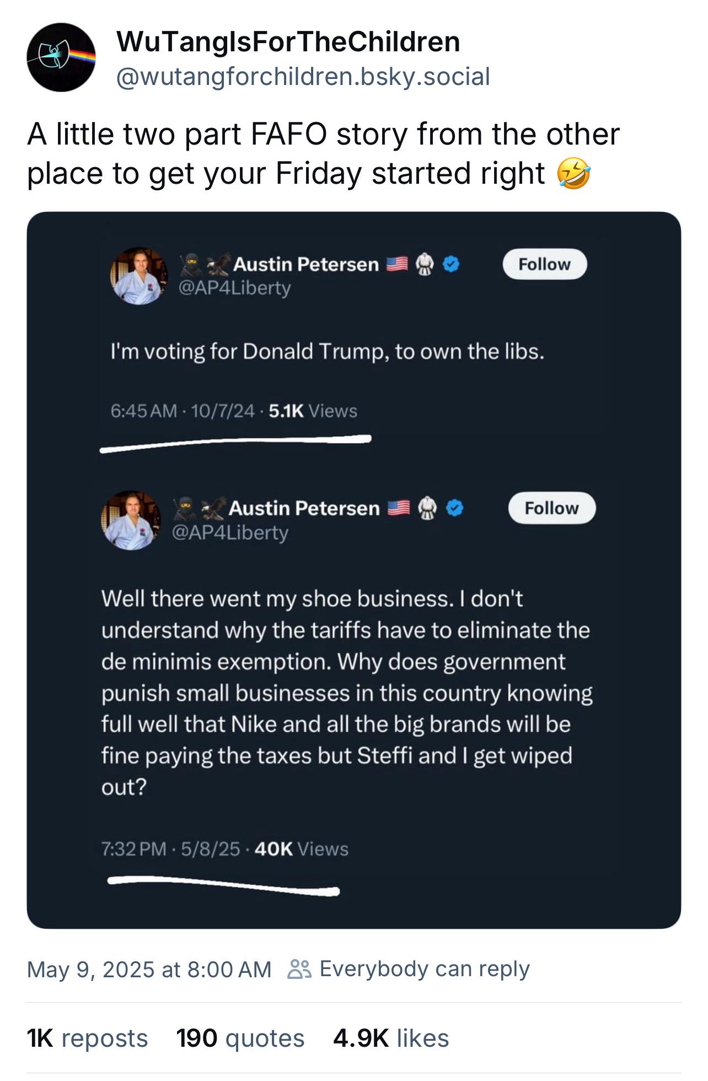Click the 40K Views count

tap(301, 849)
